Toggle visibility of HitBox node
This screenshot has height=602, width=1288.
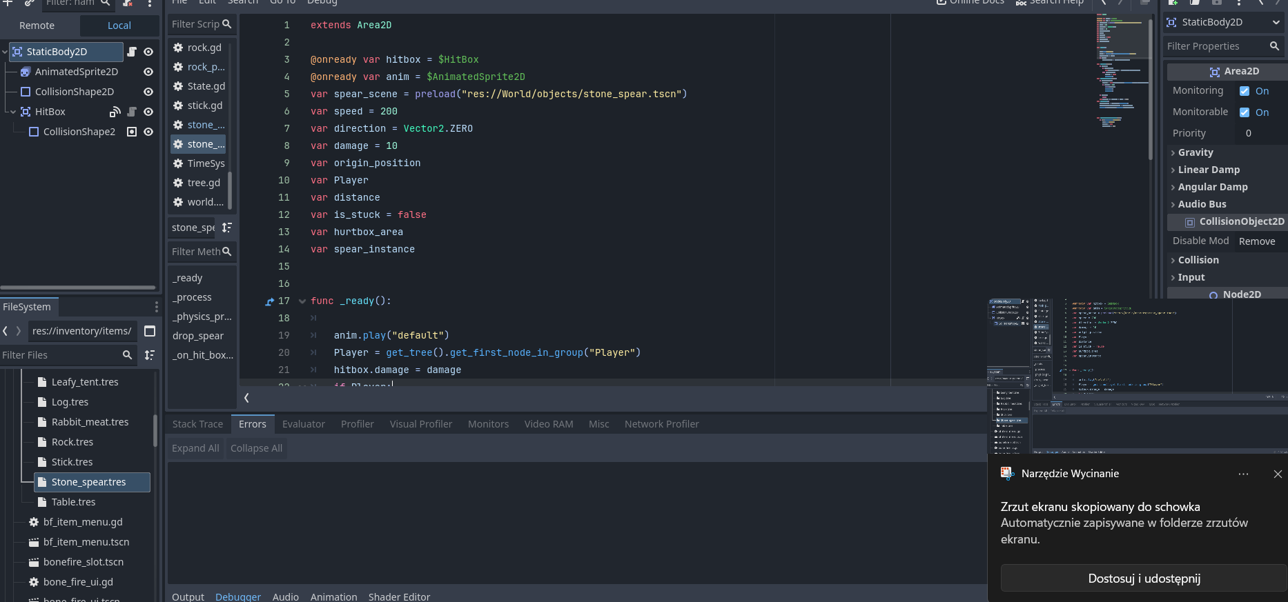click(x=148, y=112)
